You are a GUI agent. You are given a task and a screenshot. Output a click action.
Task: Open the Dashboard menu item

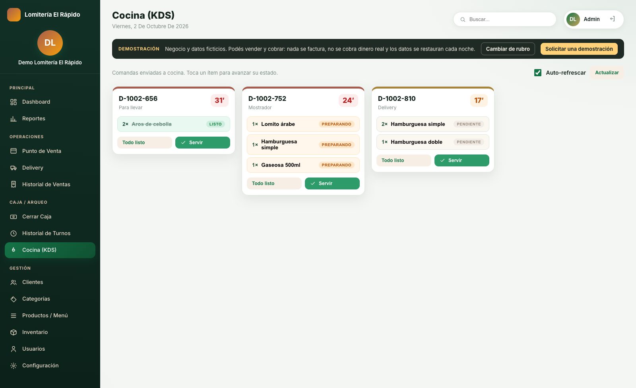50,102
